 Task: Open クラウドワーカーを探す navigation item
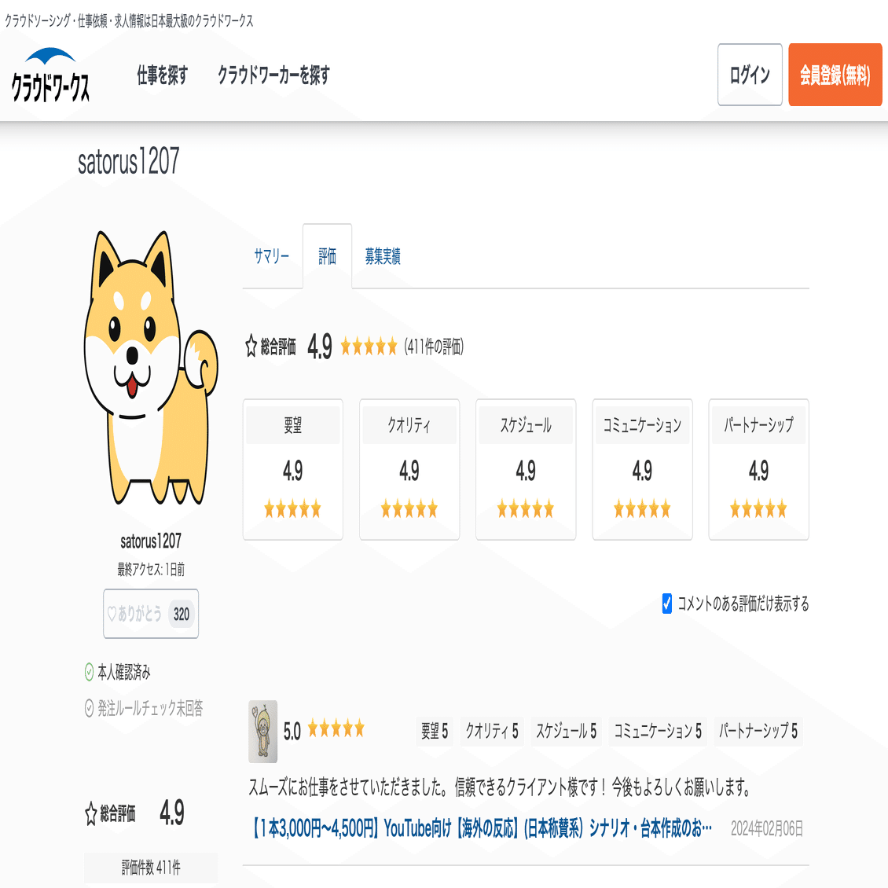point(273,75)
